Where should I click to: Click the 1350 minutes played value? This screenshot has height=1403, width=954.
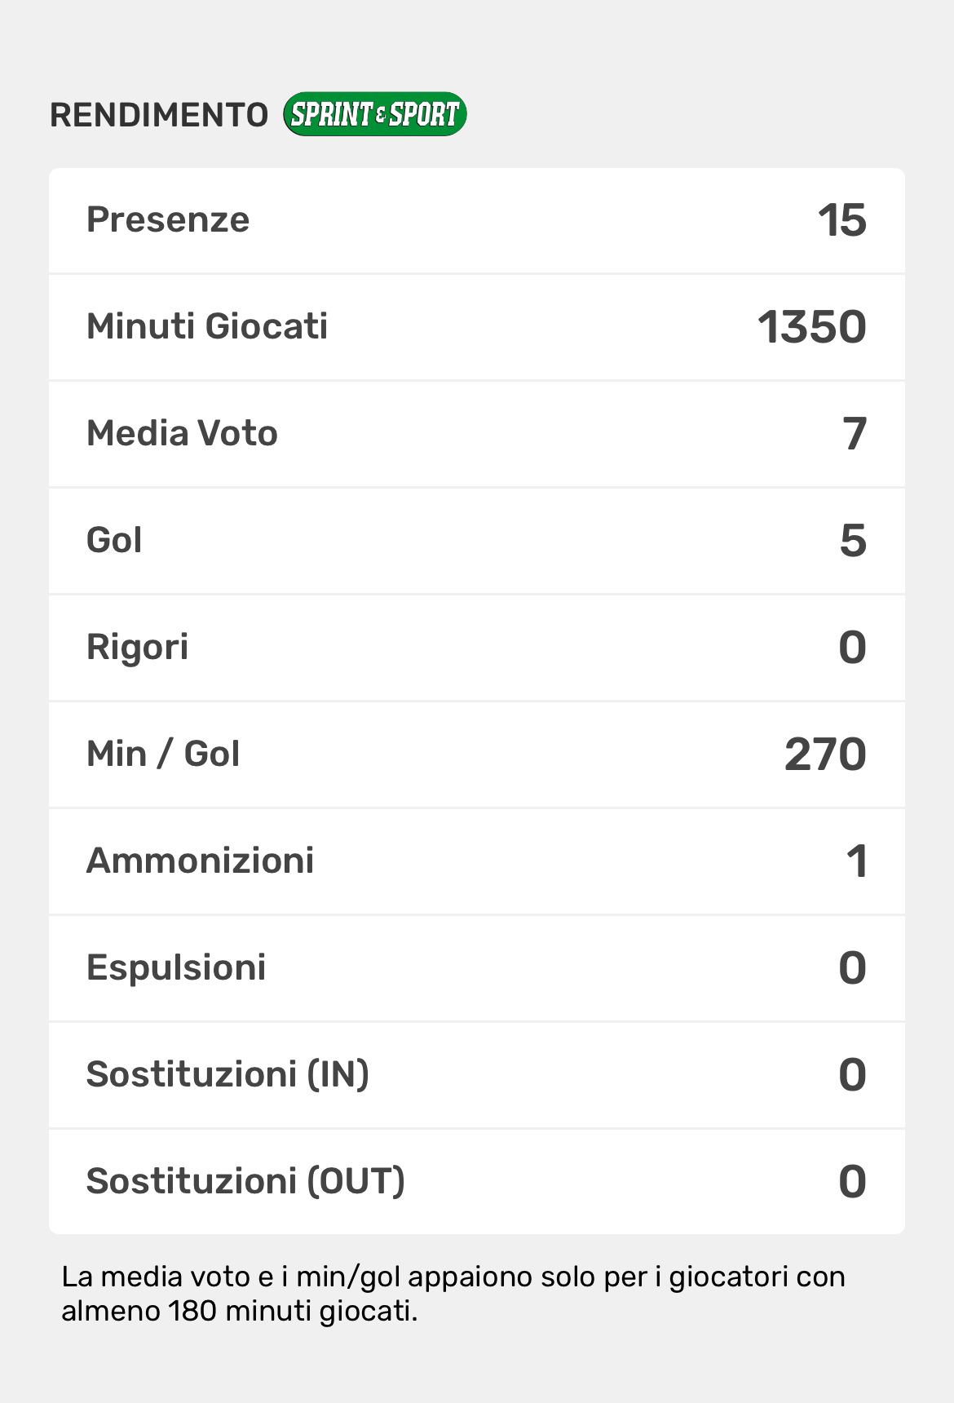tap(811, 327)
